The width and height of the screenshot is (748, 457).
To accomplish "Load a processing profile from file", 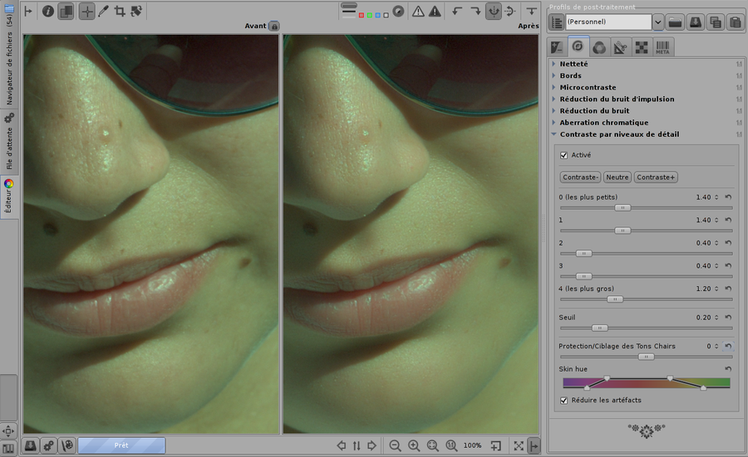I will (675, 22).
